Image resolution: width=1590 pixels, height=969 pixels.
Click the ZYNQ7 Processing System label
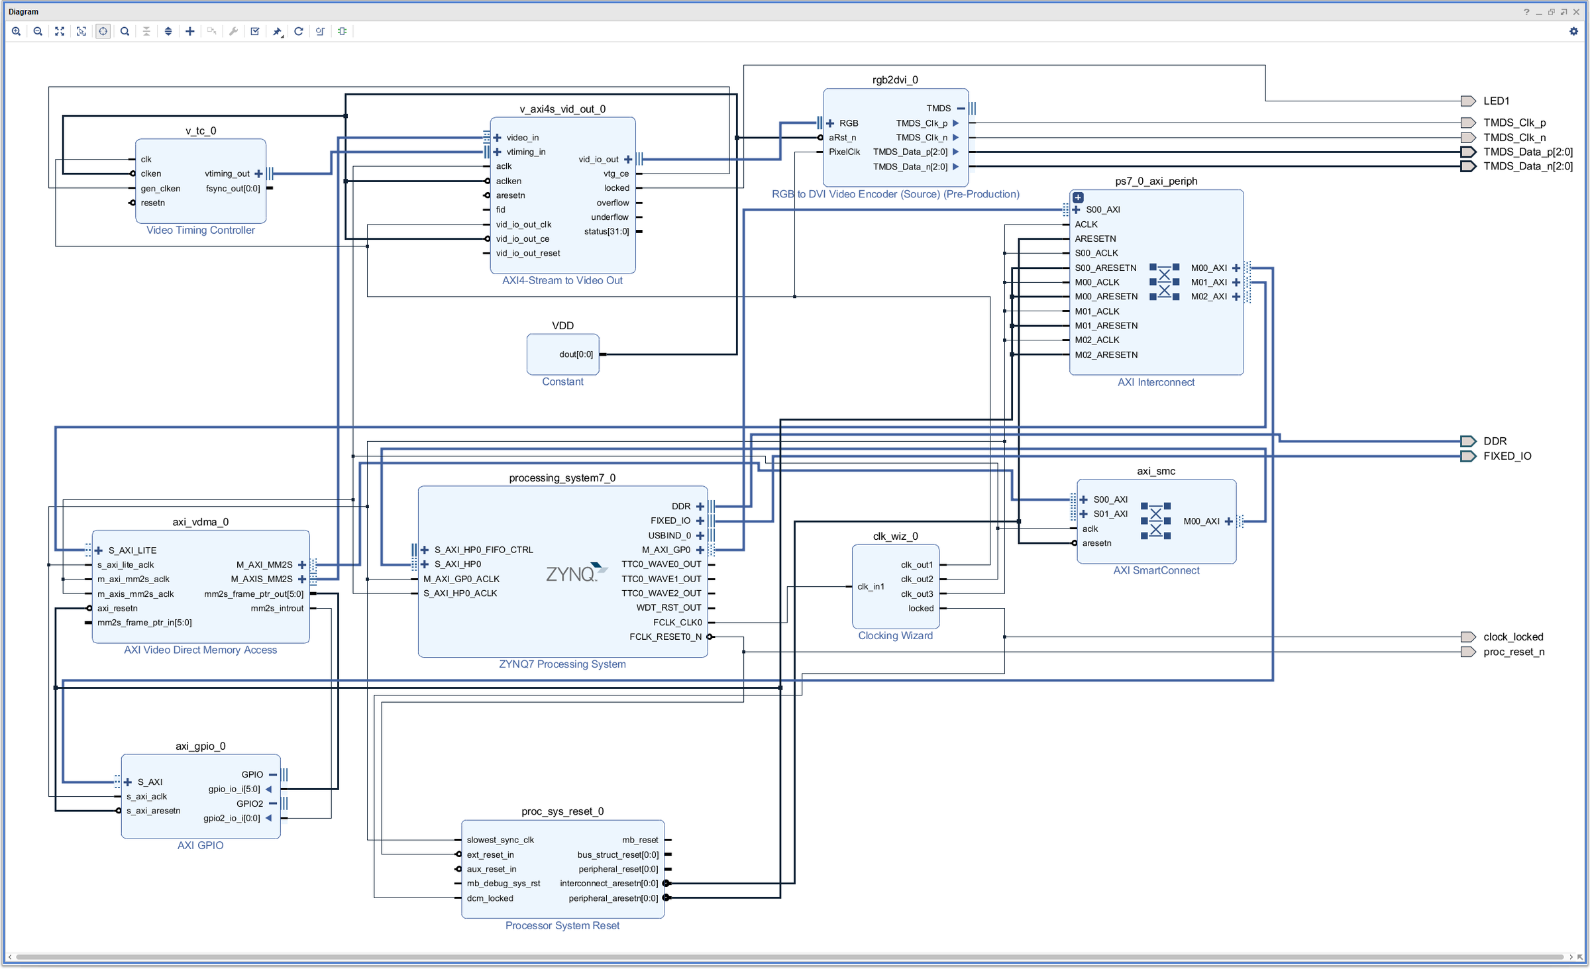(x=562, y=664)
